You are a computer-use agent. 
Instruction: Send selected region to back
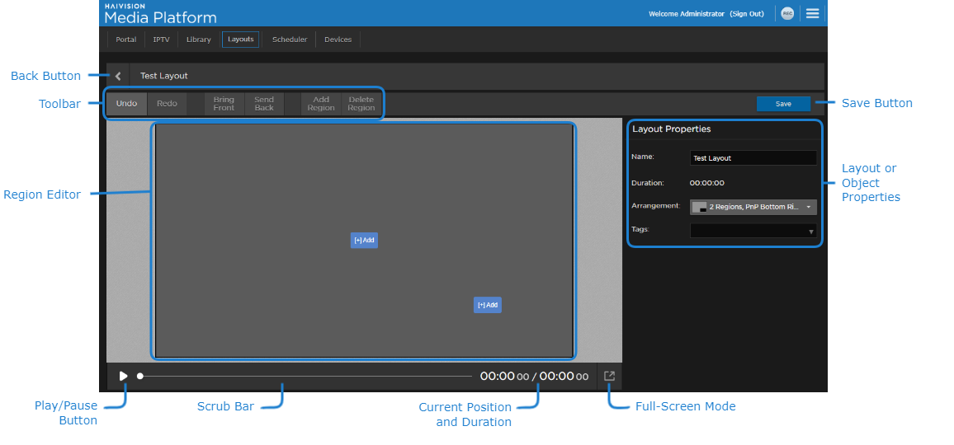(x=264, y=104)
